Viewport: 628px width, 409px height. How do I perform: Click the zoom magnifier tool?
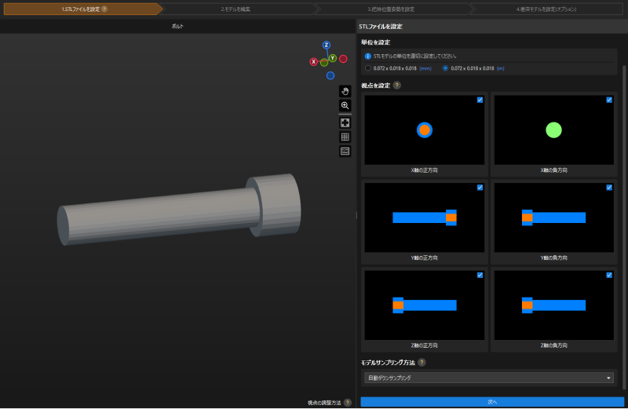click(345, 105)
